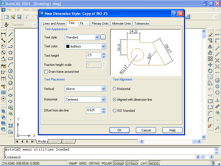221x166 pixels.
Task: Toggle SNAP mode in status bar
Action: (x=73, y=164)
